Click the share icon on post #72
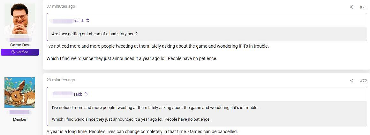 coord(351,81)
